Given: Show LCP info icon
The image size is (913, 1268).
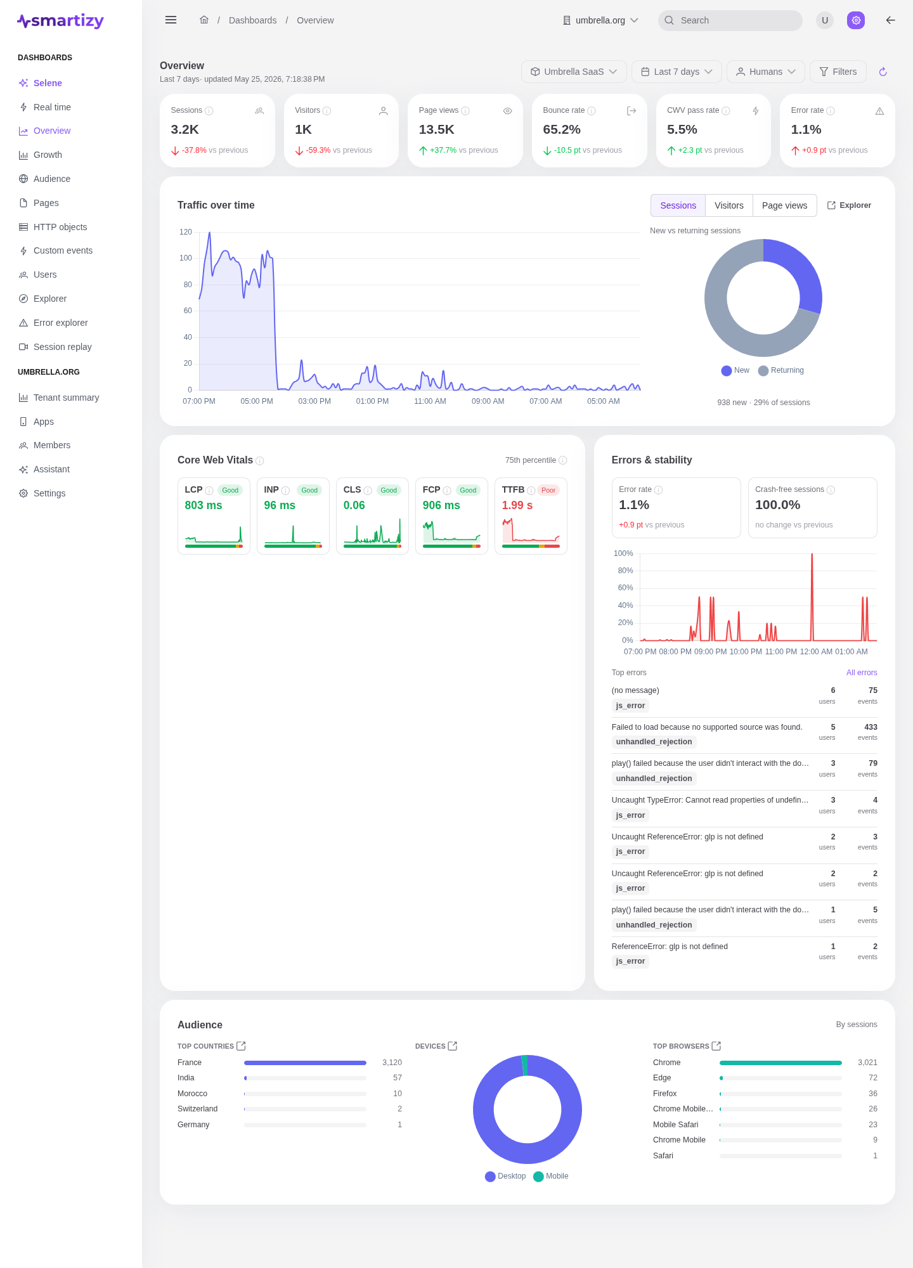Looking at the screenshot, I should pos(209,491).
